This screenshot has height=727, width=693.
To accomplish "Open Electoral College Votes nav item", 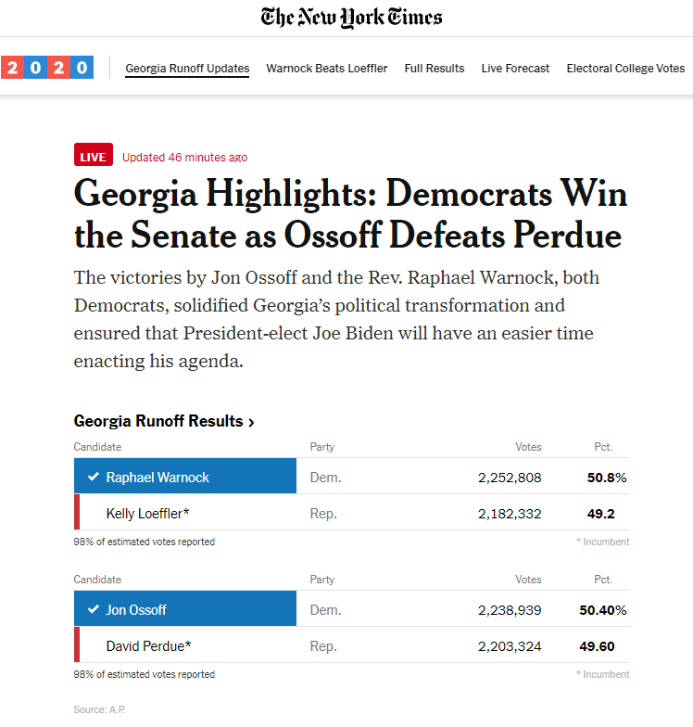I will click(625, 69).
